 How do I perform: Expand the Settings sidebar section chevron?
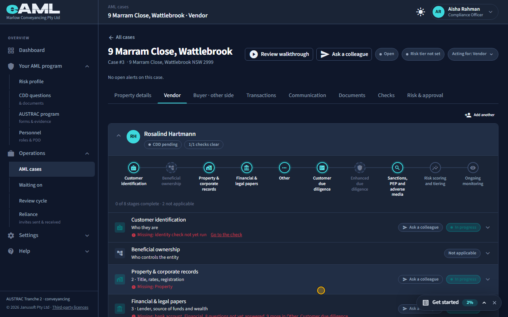87,235
